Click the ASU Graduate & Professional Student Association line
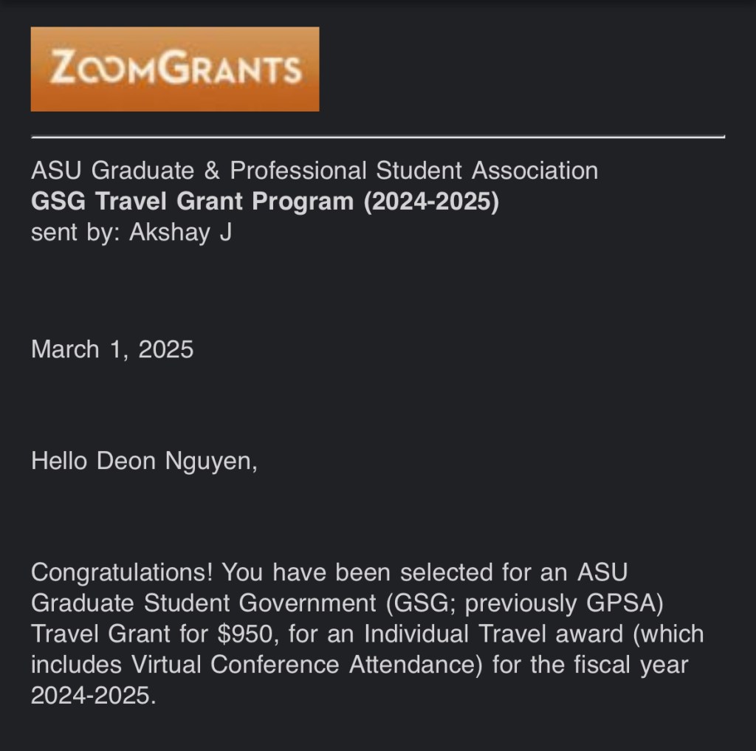The image size is (756, 751). [315, 171]
